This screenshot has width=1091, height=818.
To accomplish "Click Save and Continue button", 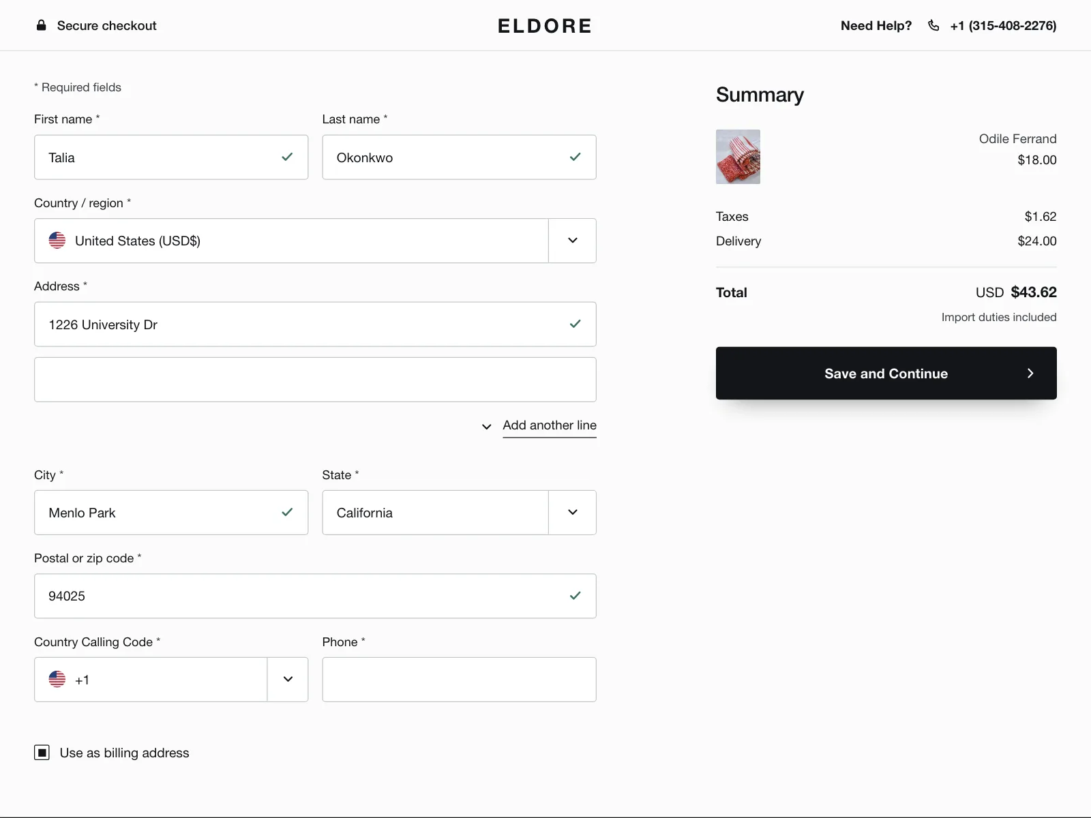I will pos(886,373).
